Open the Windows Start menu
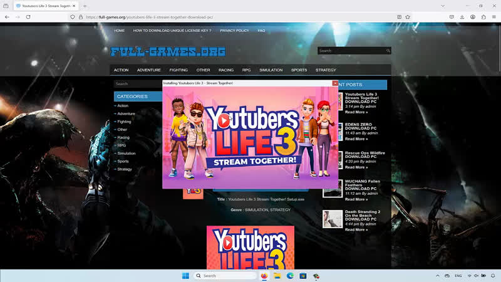 [185, 276]
